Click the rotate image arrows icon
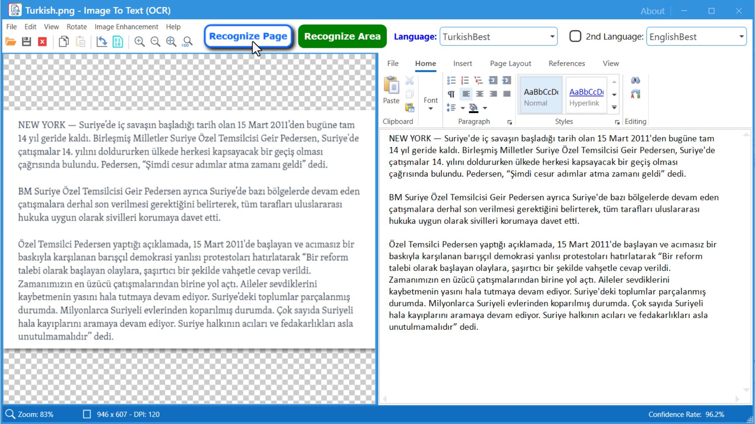755x424 pixels. pos(102,42)
